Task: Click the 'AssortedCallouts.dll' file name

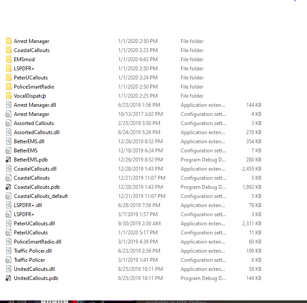Action: 36,132
